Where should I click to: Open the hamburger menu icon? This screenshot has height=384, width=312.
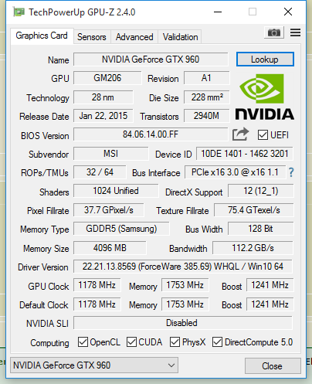point(295,32)
